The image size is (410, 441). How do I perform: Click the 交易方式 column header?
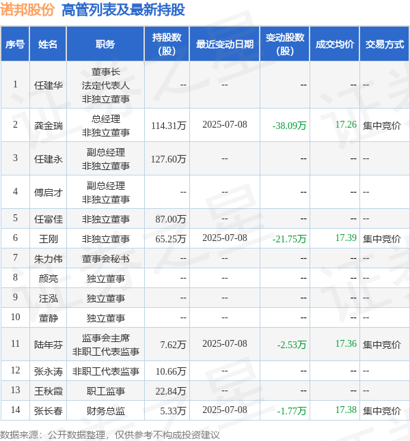(x=385, y=44)
